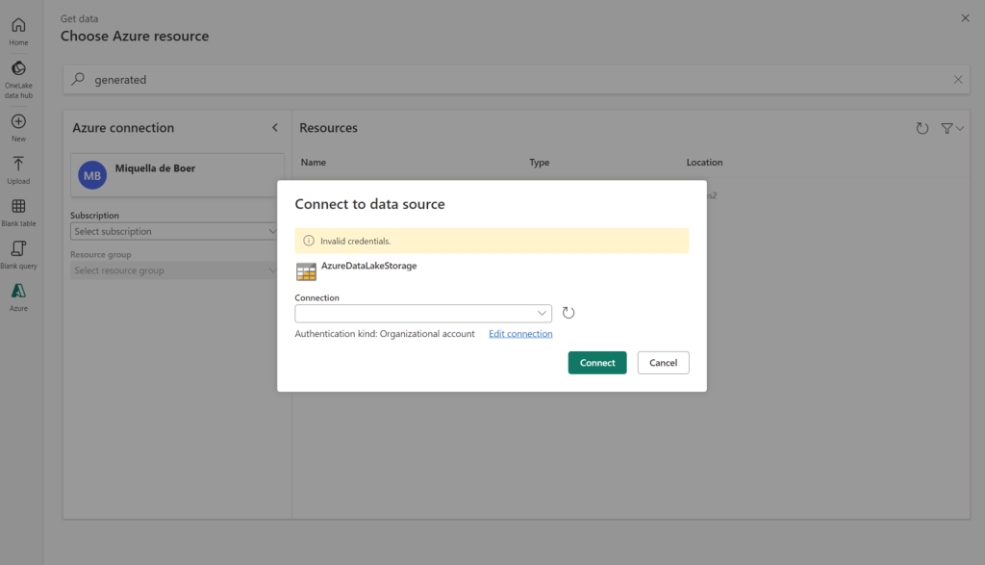Click the Cancel button
The image size is (985, 565).
[x=663, y=363]
